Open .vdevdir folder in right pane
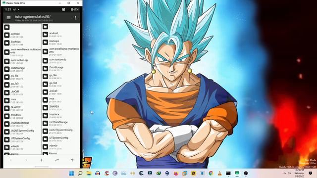 coord(61,147)
